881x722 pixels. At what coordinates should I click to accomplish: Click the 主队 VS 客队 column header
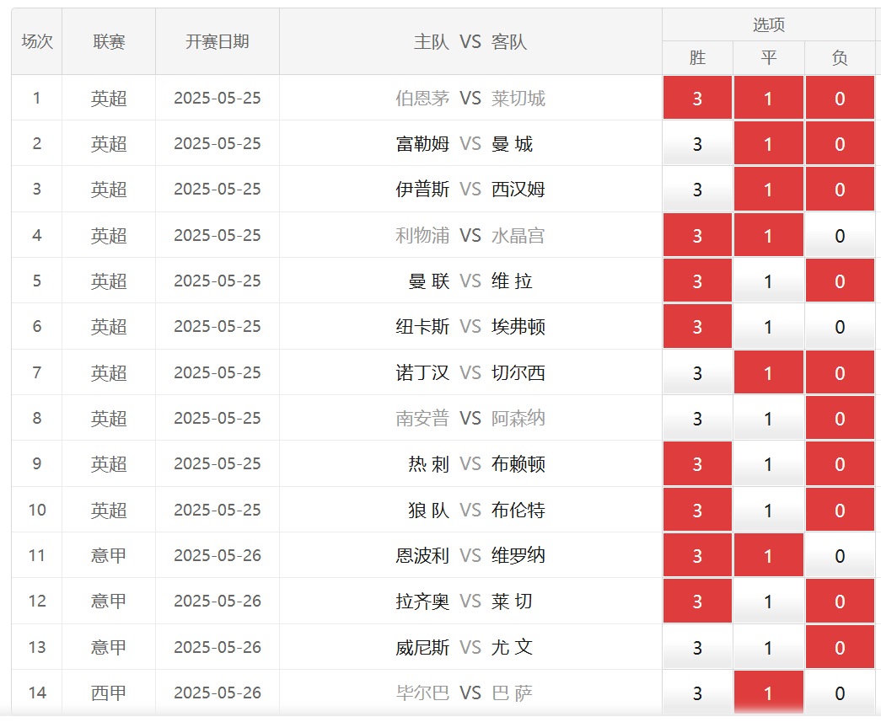470,41
